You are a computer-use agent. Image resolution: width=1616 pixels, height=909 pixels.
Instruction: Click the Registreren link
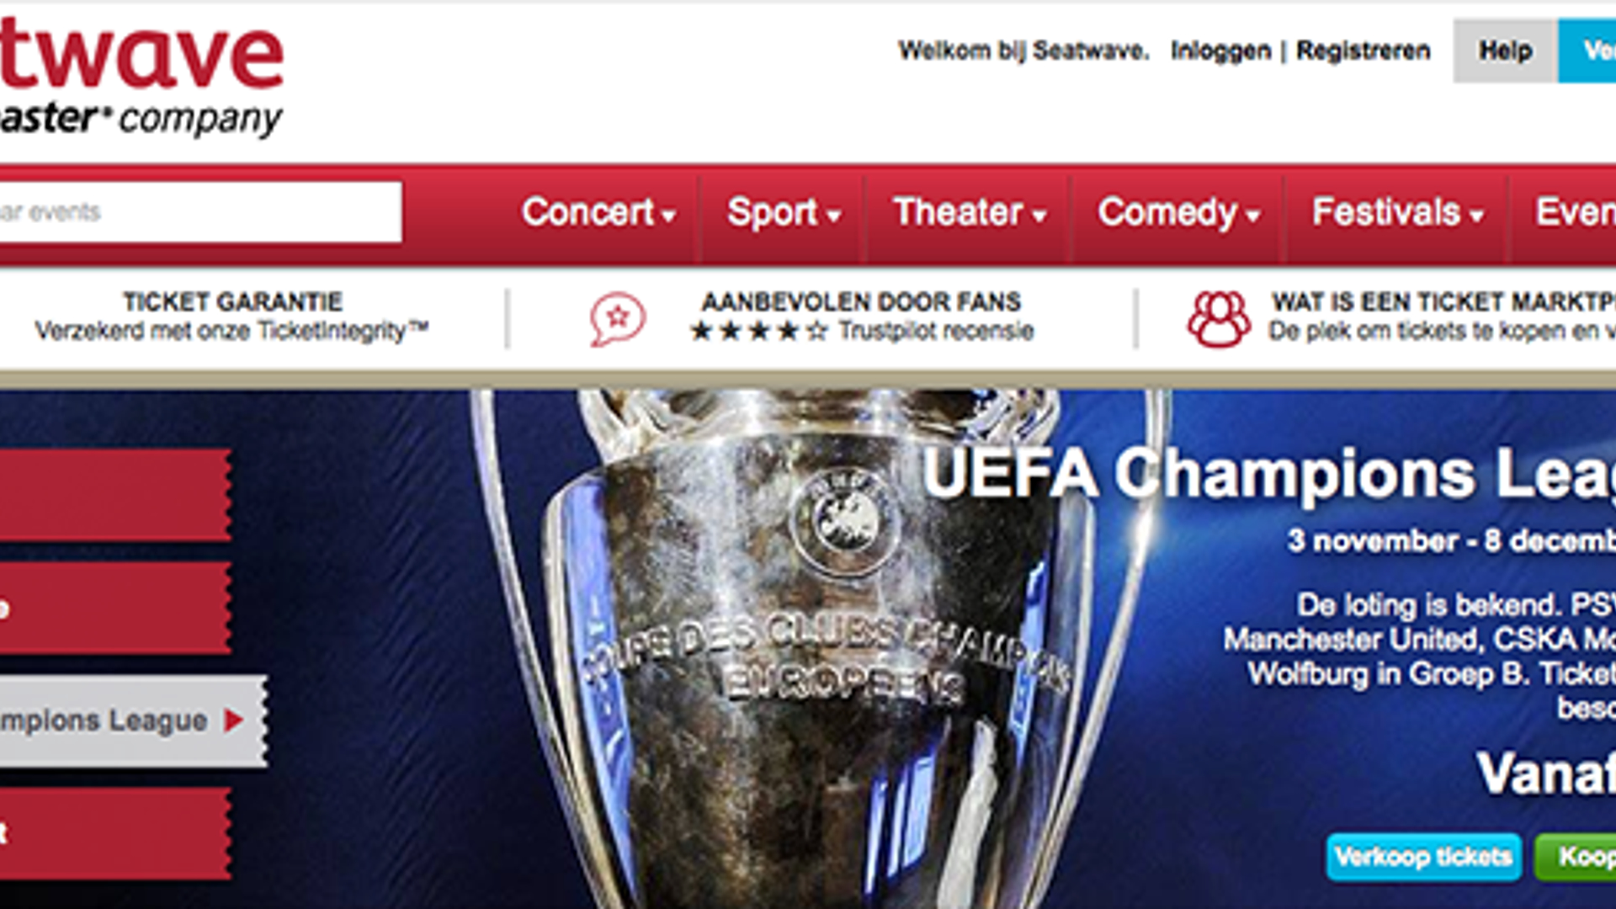point(1363,50)
